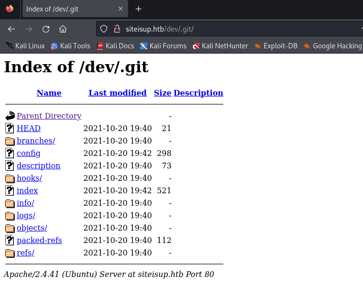
Task: Sort listing by Name column
Action: coord(49,93)
